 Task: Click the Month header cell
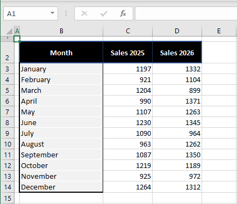[x=61, y=53]
